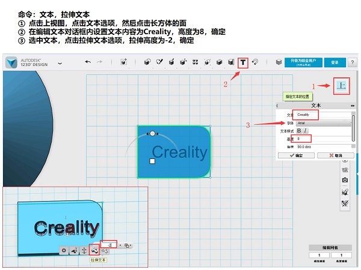This screenshot has width=361, height=270.
Task: Open the Arial font dropdown
Action: coord(324,123)
